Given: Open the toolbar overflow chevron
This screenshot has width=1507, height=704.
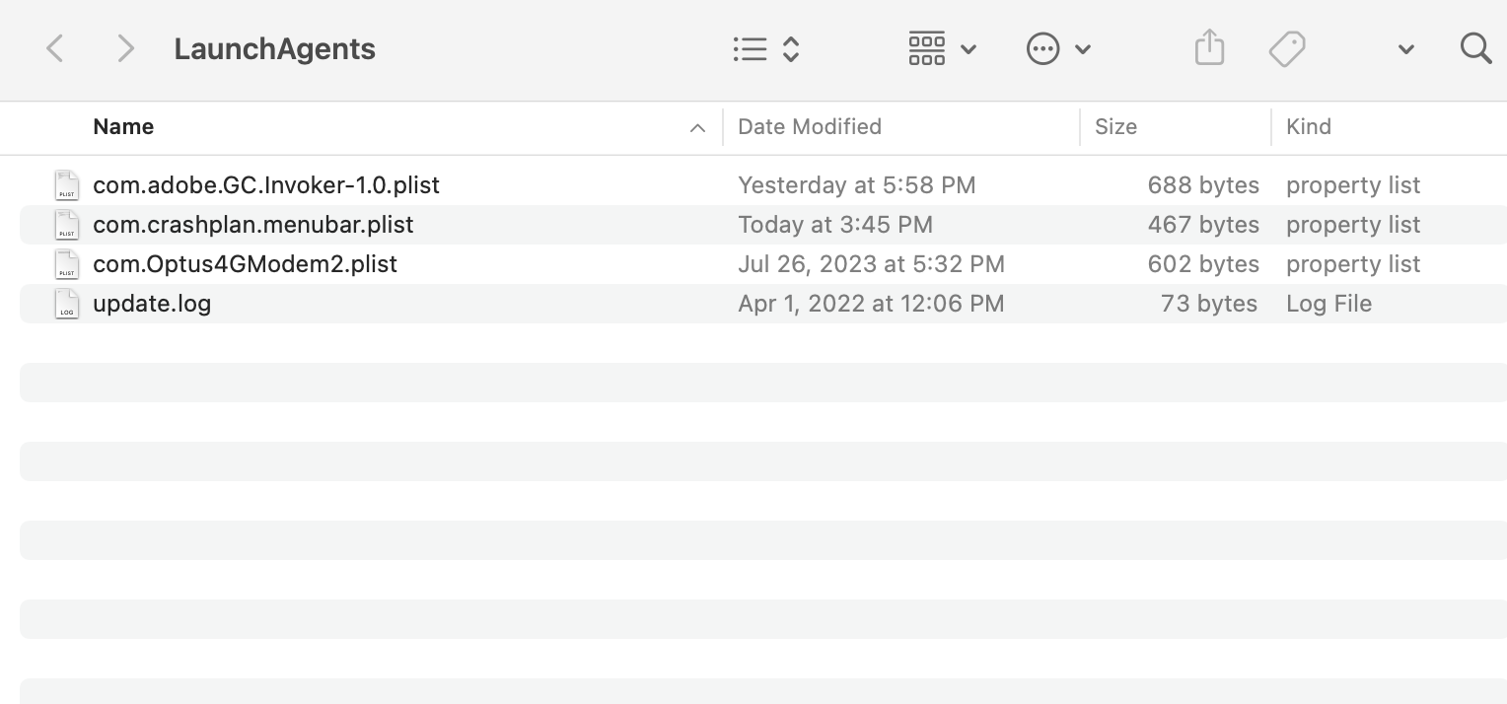Looking at the screenshot, I should click(1406, 49).
